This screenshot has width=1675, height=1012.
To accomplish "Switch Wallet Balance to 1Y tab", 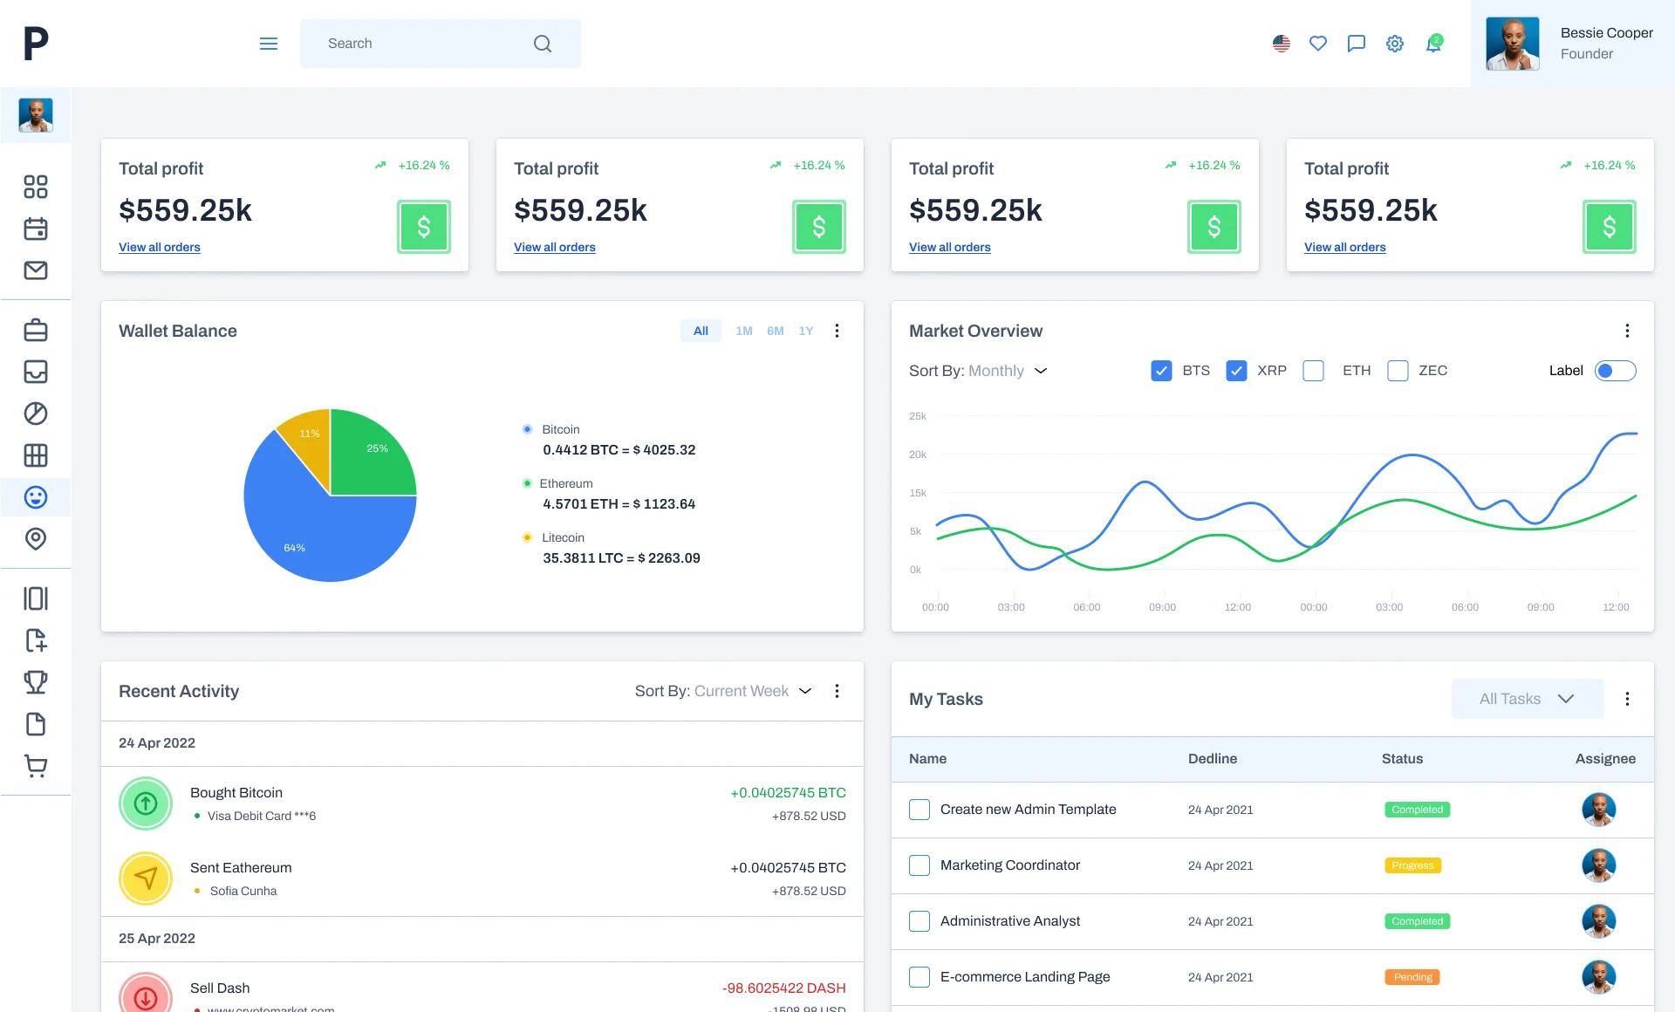I will coord(806,331).
